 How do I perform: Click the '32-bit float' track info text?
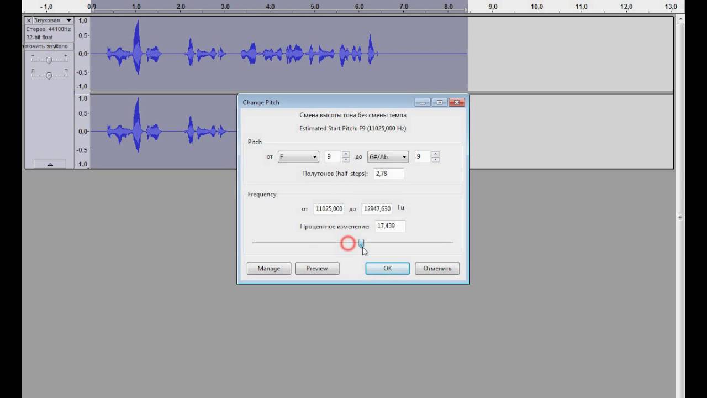pyautogui.click(x=40, y=38)
